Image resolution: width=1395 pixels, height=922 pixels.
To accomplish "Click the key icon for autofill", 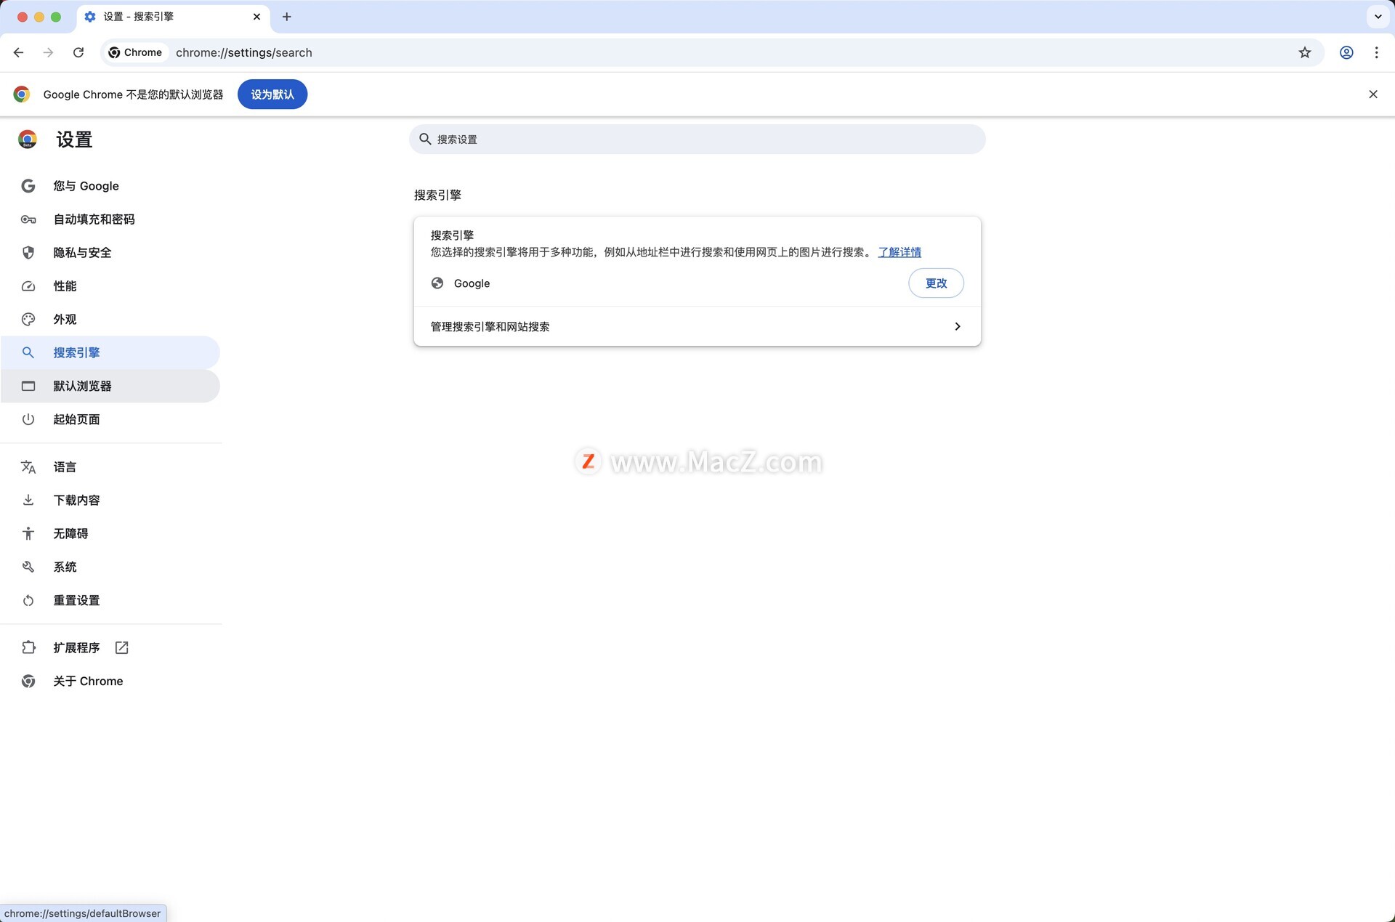I will coord(28,219).
